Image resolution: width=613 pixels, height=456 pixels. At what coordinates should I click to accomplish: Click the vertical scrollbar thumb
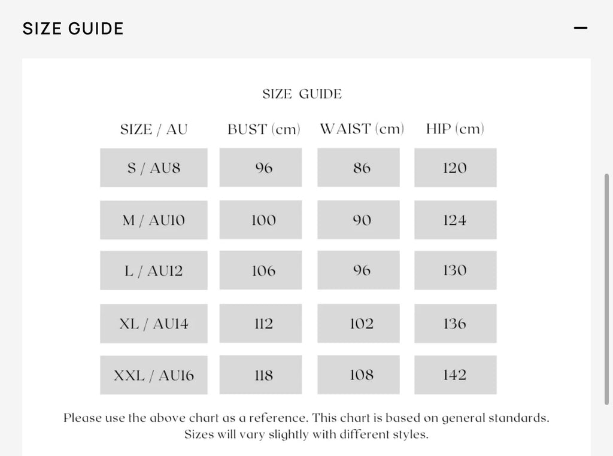pos(606,289)
